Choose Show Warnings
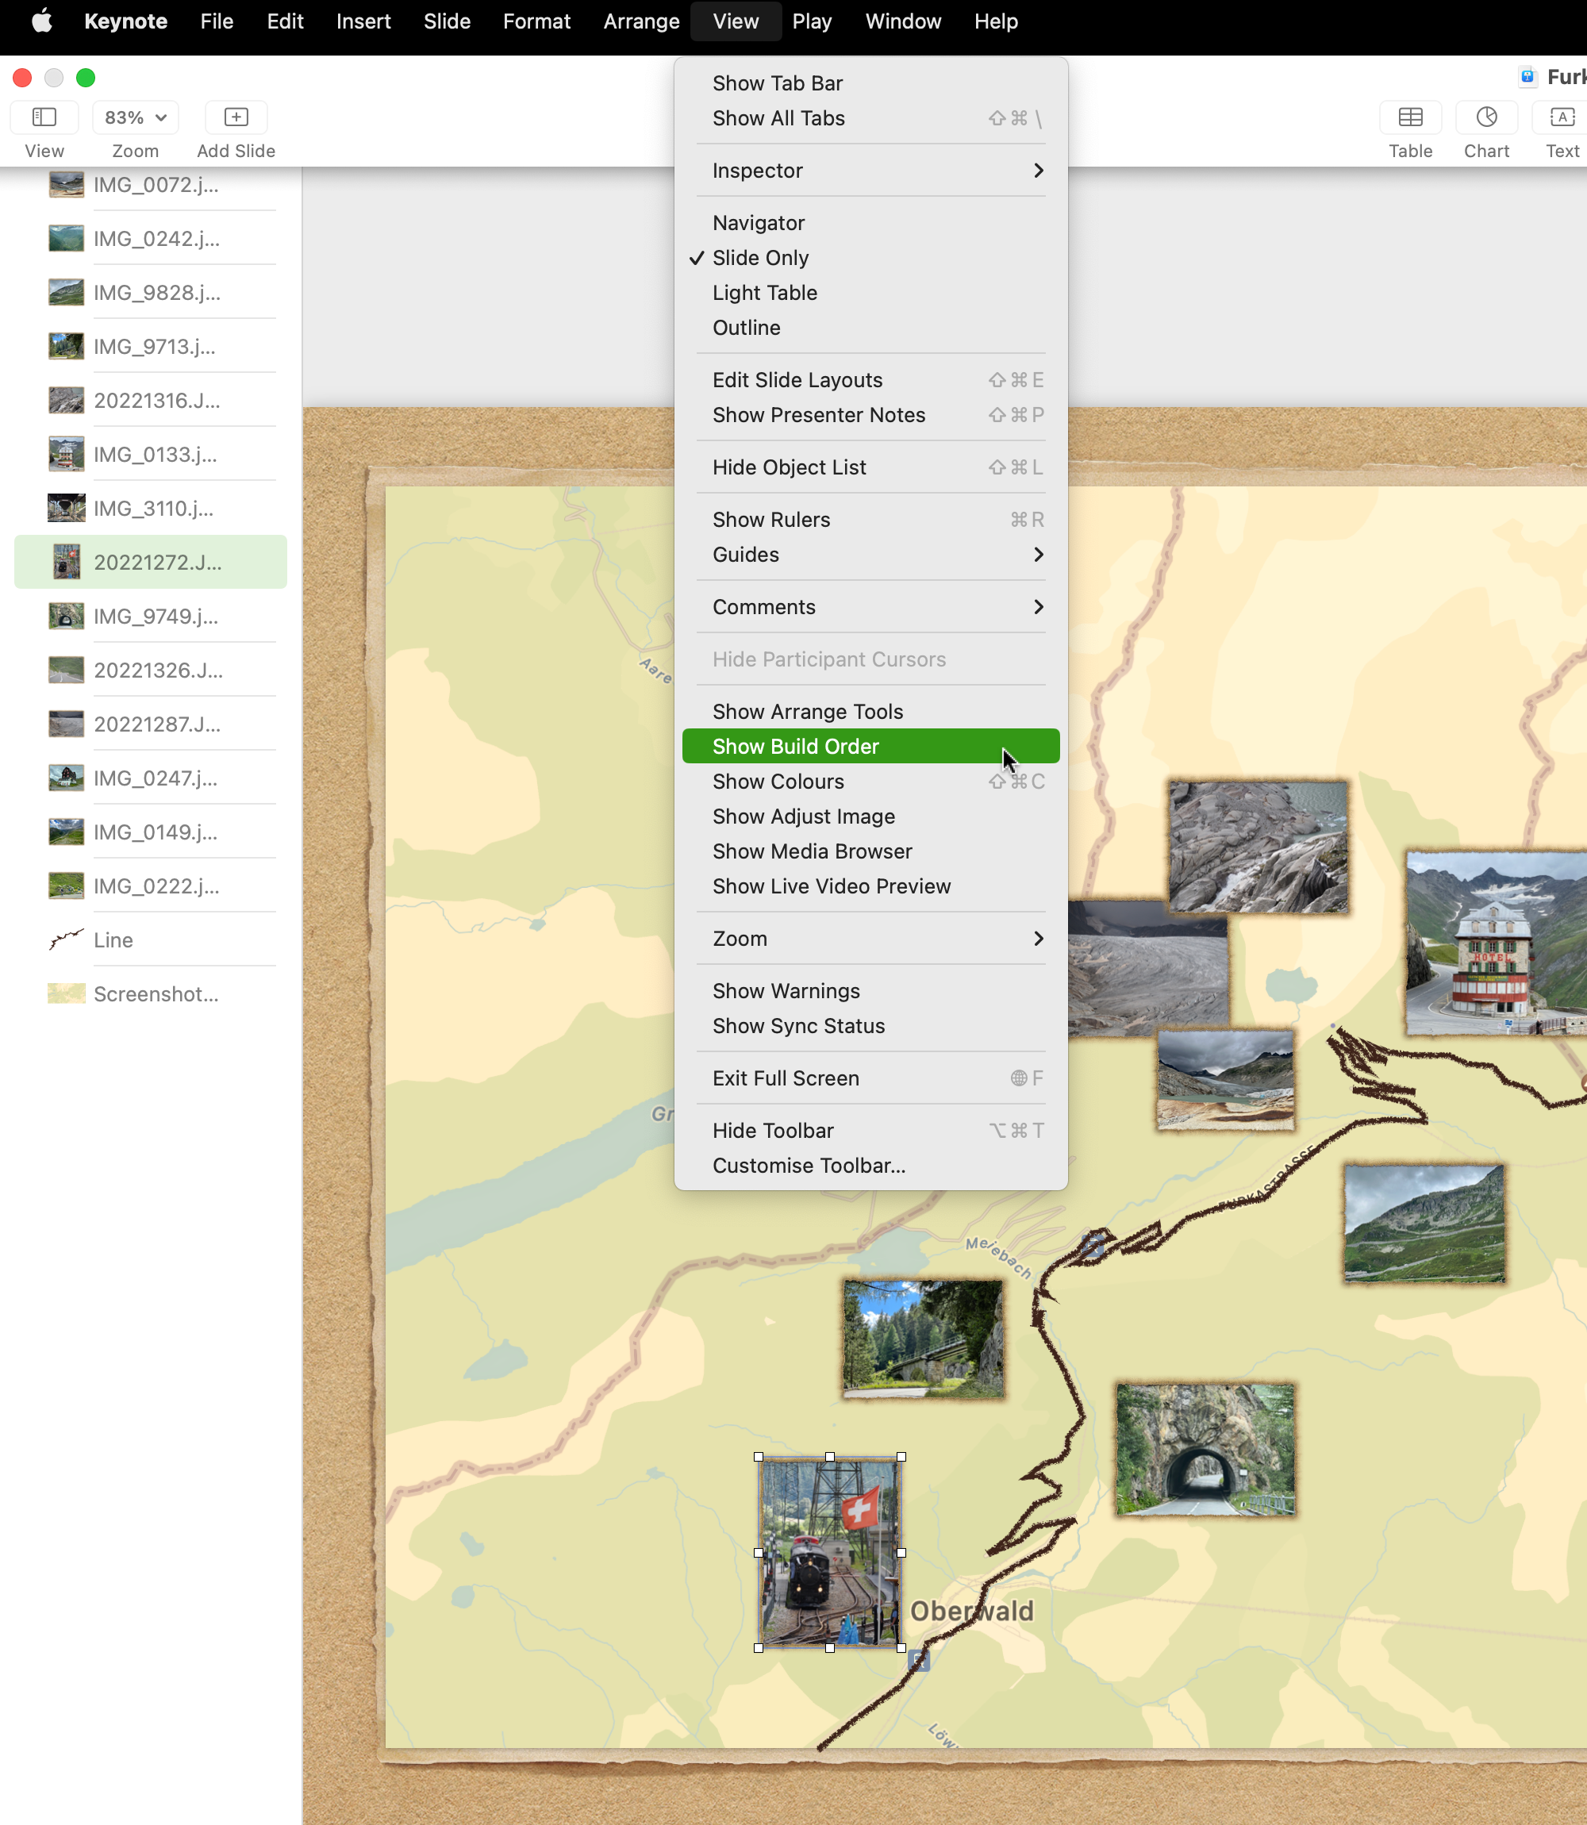1587x1825 pixels. tap(870, 991)
